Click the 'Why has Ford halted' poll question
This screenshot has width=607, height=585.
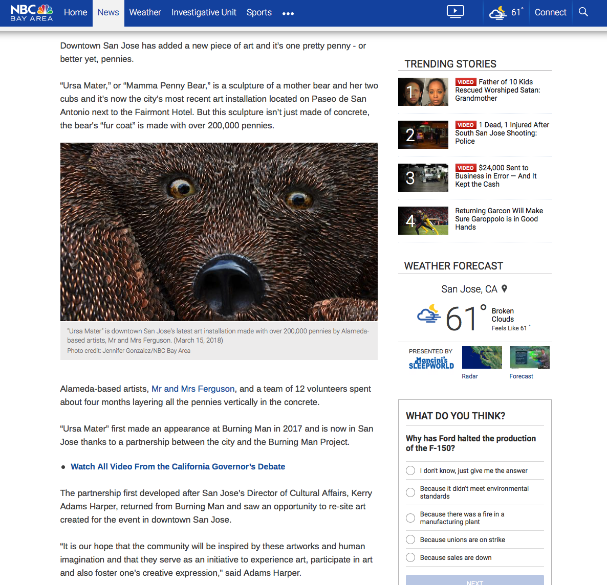click(x=471, y=443)
